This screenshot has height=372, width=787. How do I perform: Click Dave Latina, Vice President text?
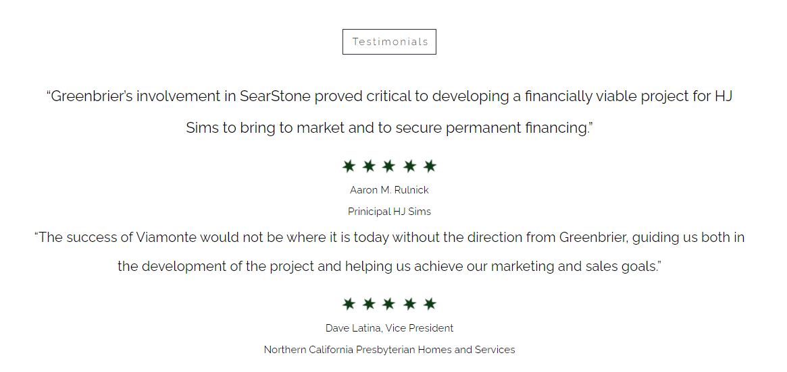point(389,328)
